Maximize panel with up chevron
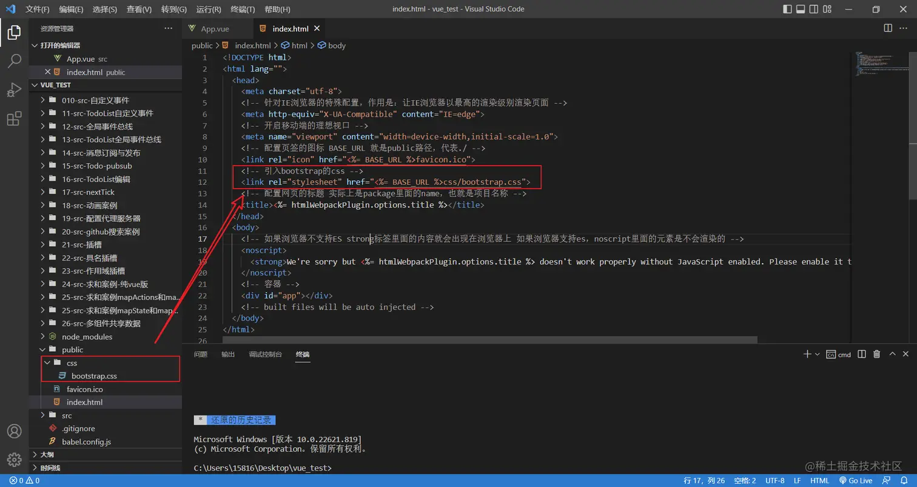The width and height of the screenshot is (917, 487). 892,354
